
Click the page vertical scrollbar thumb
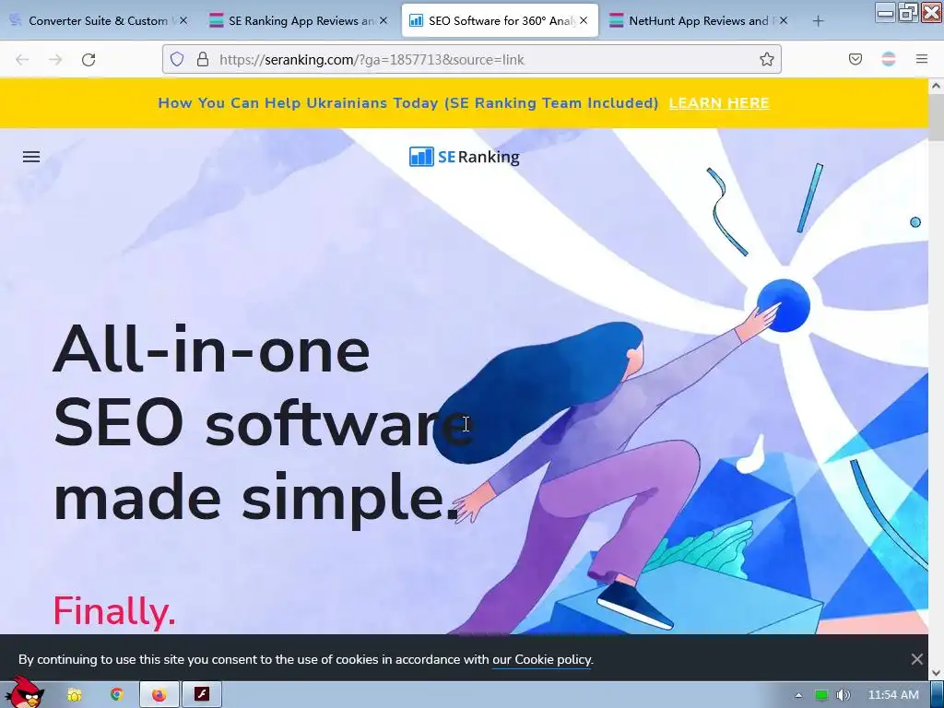(x=936, y=117)
